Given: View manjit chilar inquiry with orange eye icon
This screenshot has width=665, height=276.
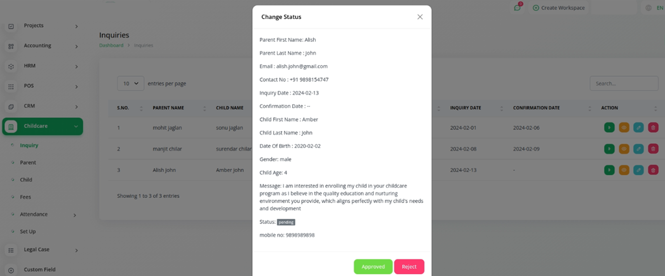Looking at the screenshot, I should tap(624, 149).
